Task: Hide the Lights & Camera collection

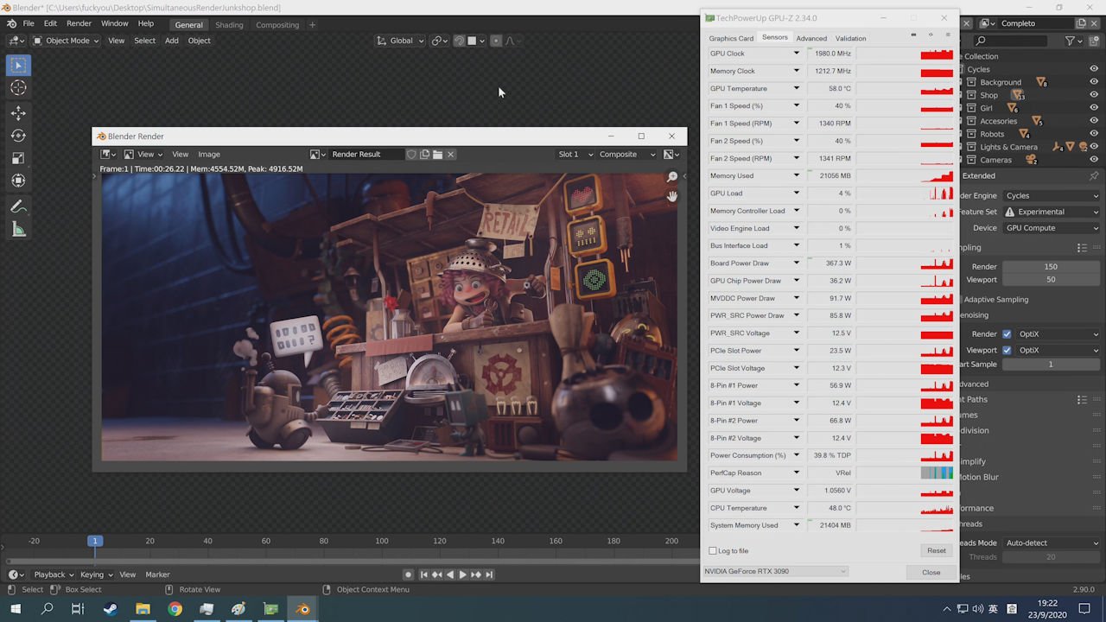Action: click(1094, 147)
